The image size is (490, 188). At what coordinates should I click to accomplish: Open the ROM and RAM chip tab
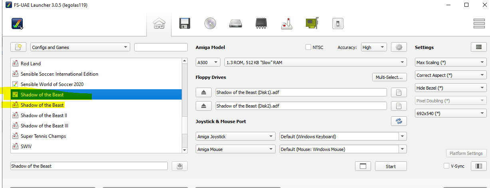point(261,24)
